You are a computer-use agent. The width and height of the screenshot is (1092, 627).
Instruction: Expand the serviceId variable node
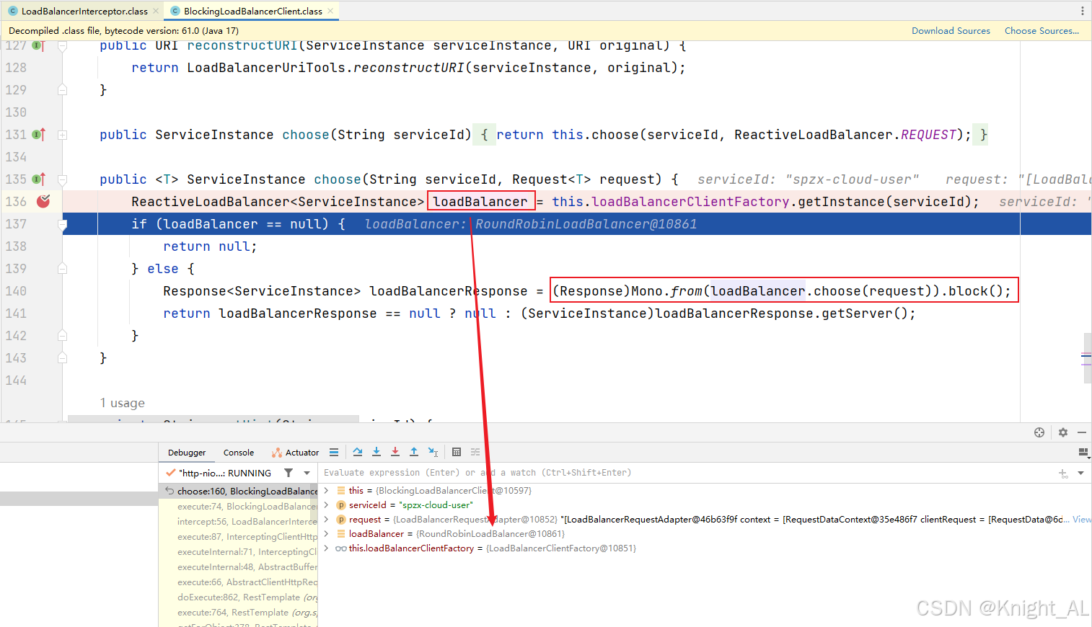pyautogui.click(x=327, y=505)
